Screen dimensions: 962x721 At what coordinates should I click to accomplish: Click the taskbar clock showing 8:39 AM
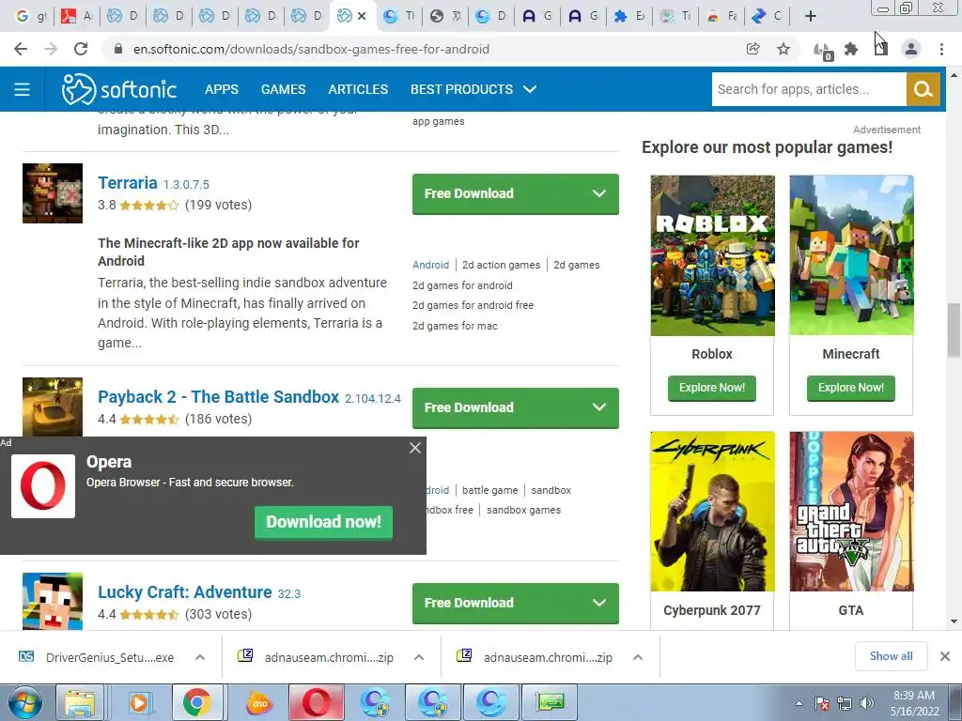click(914, 703)
